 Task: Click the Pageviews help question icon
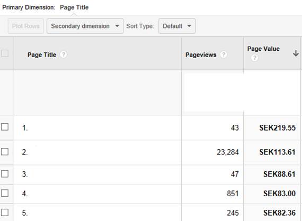[224, 54]
